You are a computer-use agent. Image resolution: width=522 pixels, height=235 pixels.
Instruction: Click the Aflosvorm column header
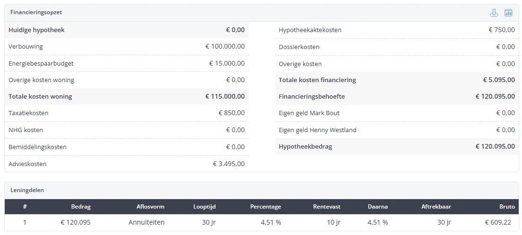click(150, 207)
